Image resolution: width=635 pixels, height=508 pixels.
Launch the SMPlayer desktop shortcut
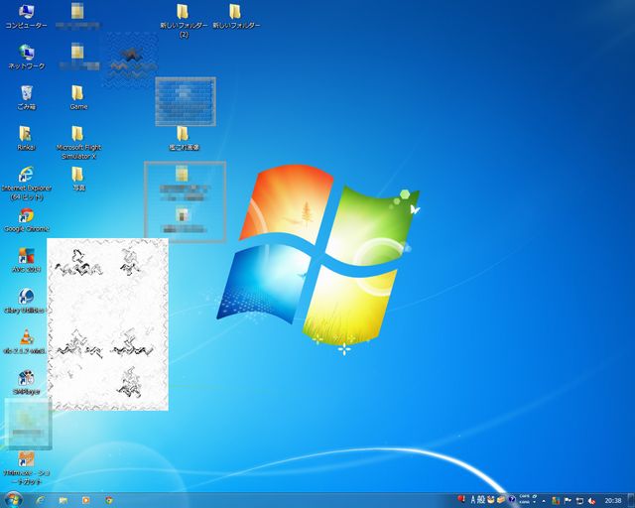coord(26,382)
